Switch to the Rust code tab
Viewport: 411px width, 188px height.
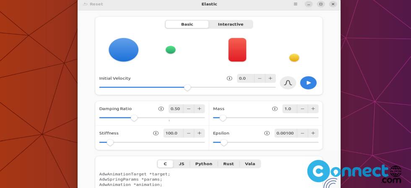(x=229, y=164)
